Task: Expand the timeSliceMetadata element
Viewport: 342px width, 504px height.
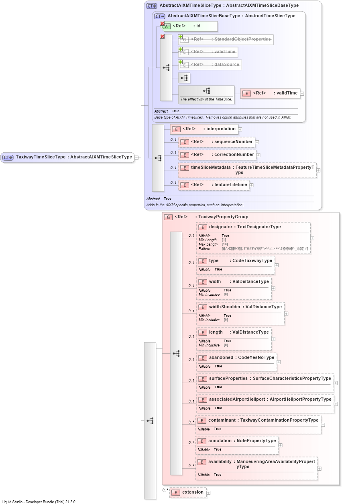Action: pos(318,170)
